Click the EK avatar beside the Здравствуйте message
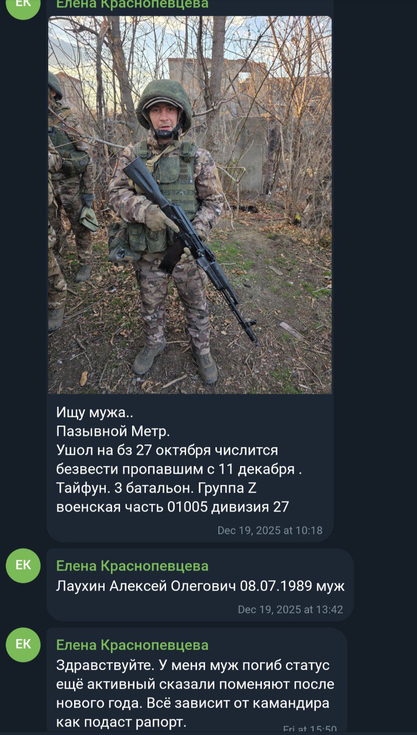Screen dimensions: 417x735 click(x=23, y=645)
